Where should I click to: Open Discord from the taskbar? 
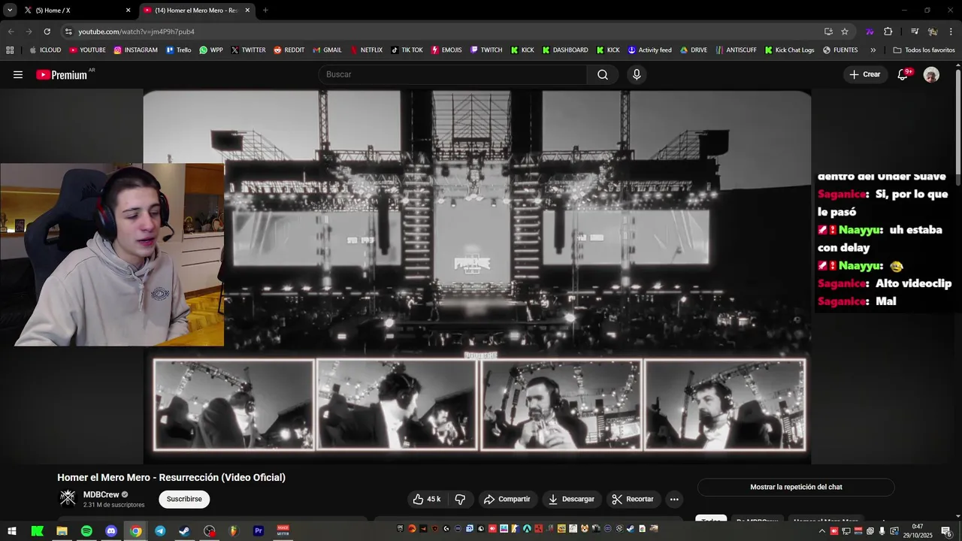click(111, 530)
